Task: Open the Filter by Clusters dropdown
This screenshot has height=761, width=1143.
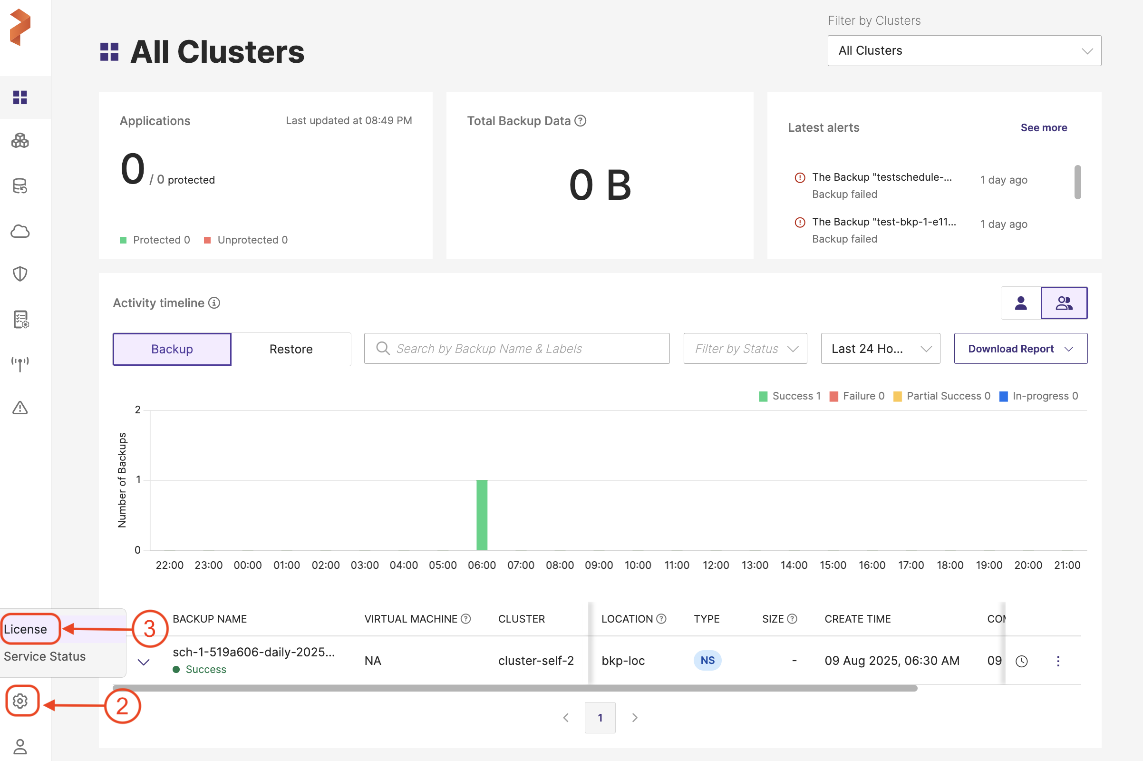Action: pos(964,50)
